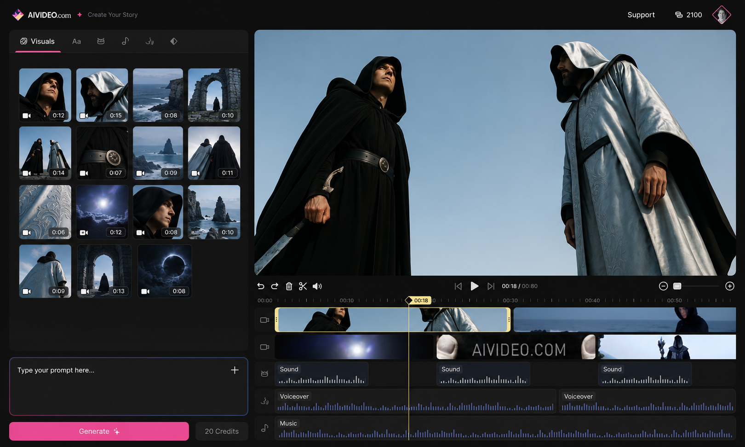745x447 pixels.
Task: Select the second Sound clip on timeline
Action: click(x=483, y=374)
